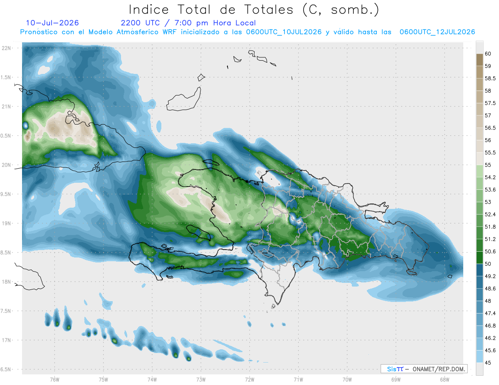499x385 pixels.
Task: Click the '75W' longitude label
Action: point(104,379)
